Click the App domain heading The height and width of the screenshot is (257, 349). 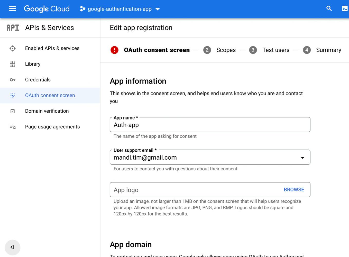click(131, 244)
